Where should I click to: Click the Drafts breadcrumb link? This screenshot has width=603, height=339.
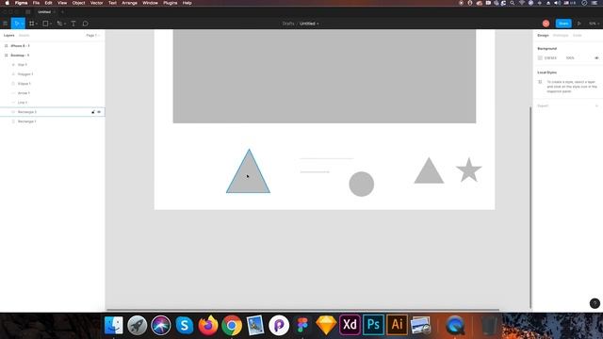coord(288,24)
